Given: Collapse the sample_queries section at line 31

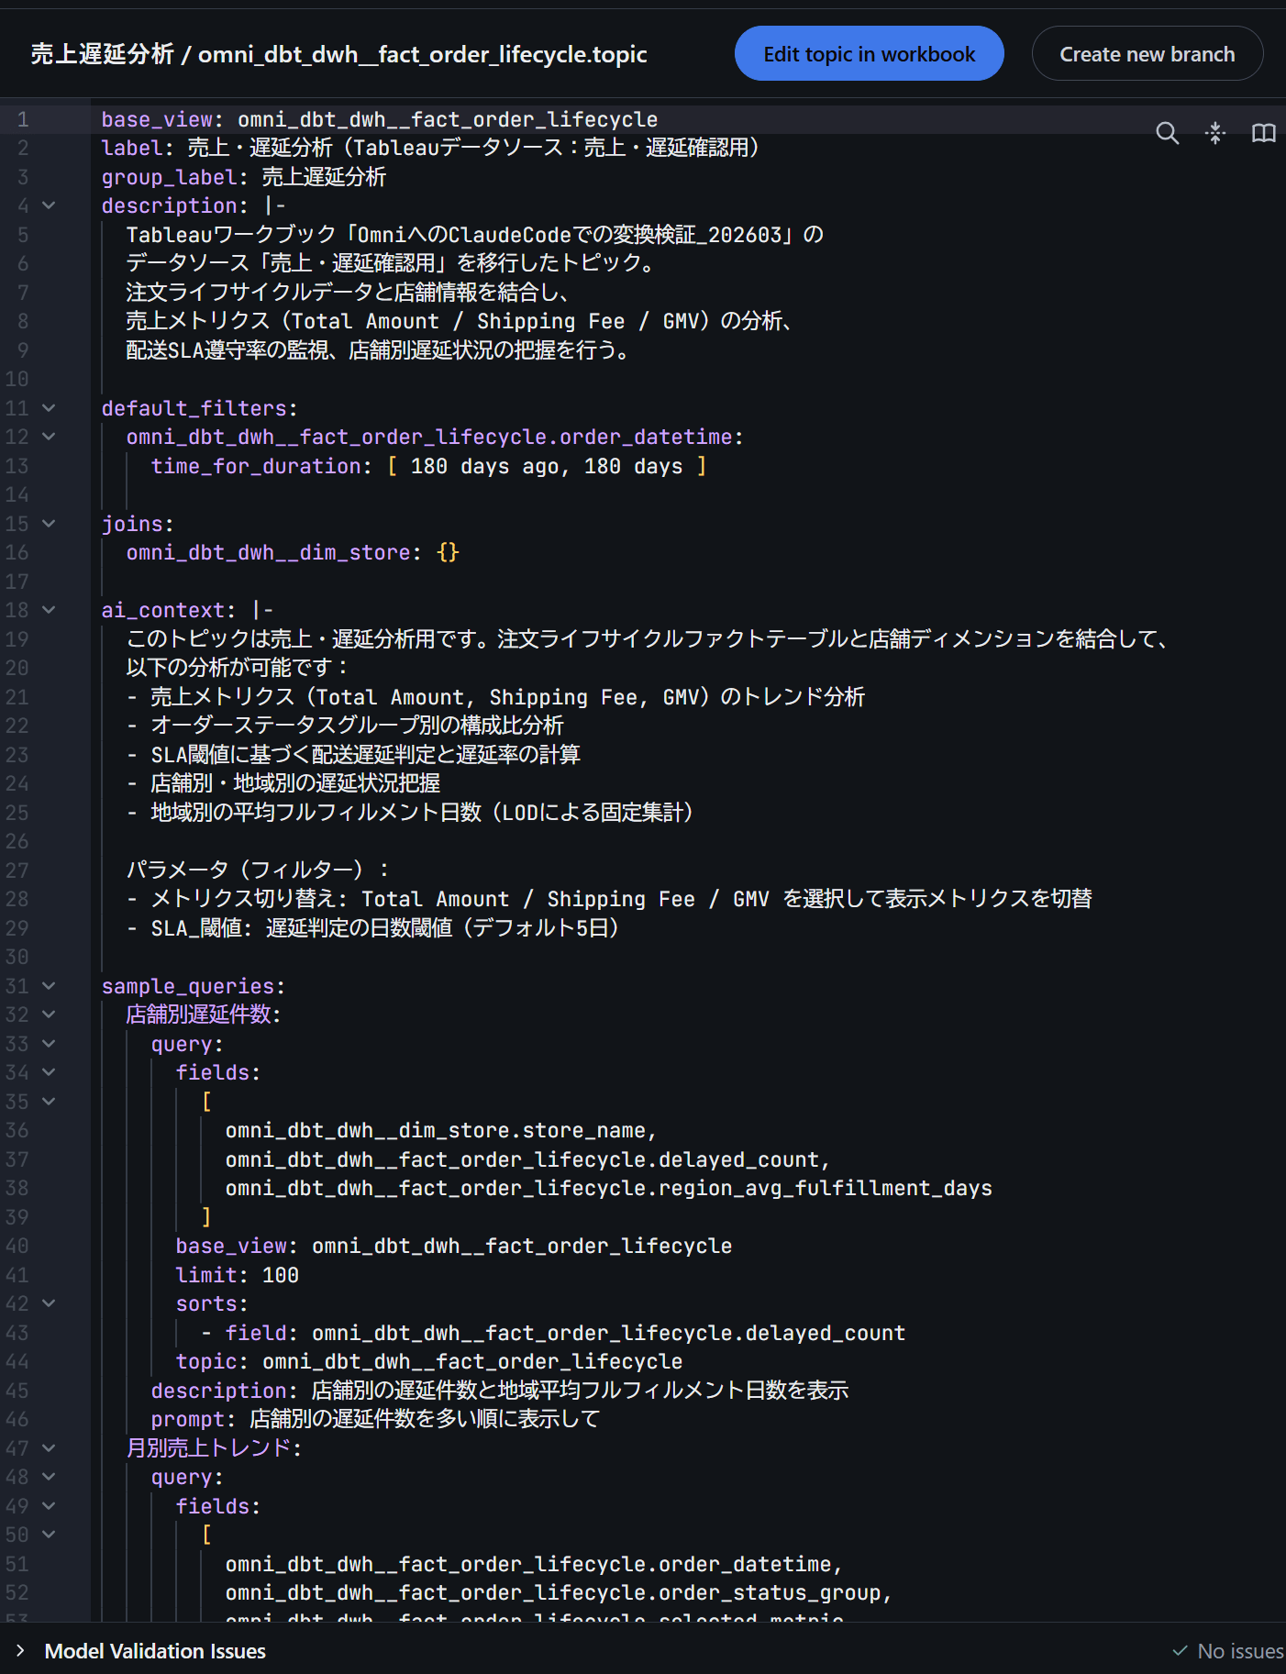Looking at the screenshot, I should (x=49, y=986).
